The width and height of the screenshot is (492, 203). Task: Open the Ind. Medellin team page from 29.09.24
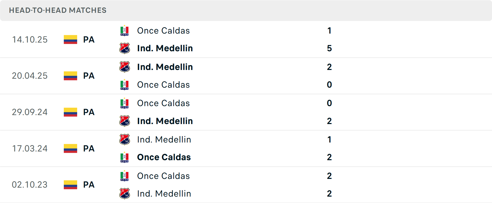[165, 121]
